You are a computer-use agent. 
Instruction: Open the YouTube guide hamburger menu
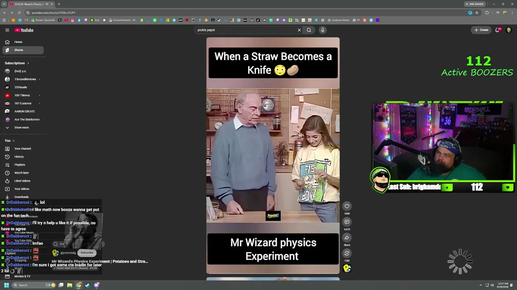tap(7, 30)
